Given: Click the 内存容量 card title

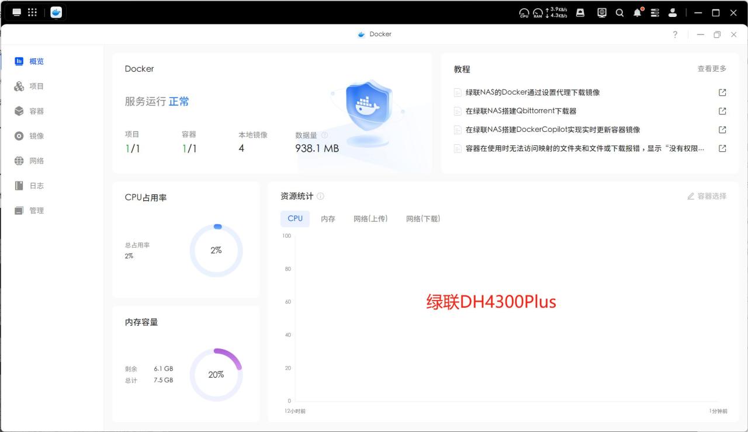Looking at the screenshot, I should 141,322.
